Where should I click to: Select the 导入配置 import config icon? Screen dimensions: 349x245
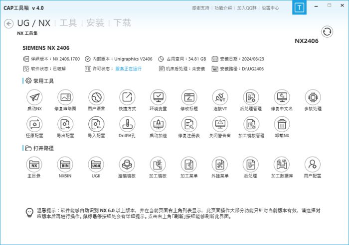pos(96,124)
